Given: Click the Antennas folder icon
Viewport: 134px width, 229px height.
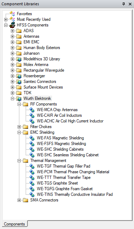Looking at the screenshot, I should point(19,36).
